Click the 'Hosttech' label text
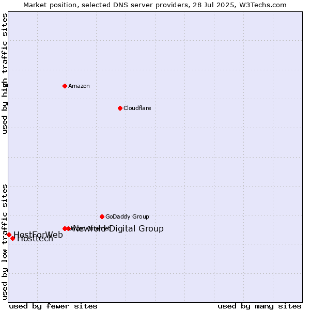The width and height of the screenshot is (310, 310). (x=35, y=239)
